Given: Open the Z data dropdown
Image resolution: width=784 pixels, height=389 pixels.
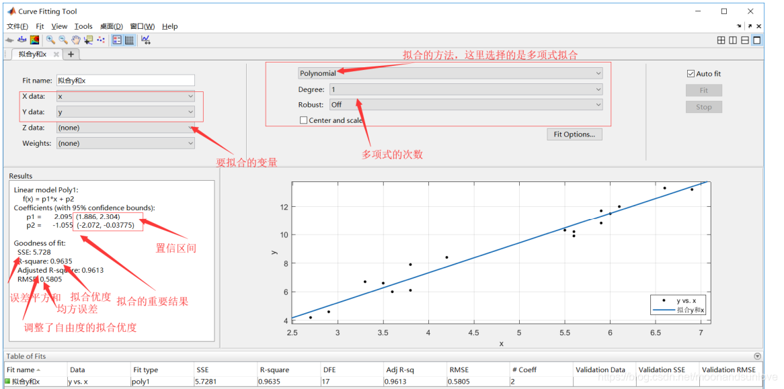Looking at the screenshot, I should point(125,128).
